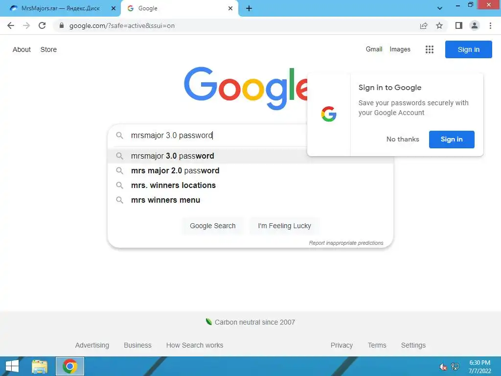Open the Gmail link
This screenshot has width=501, height=376.
coord(374,49)
